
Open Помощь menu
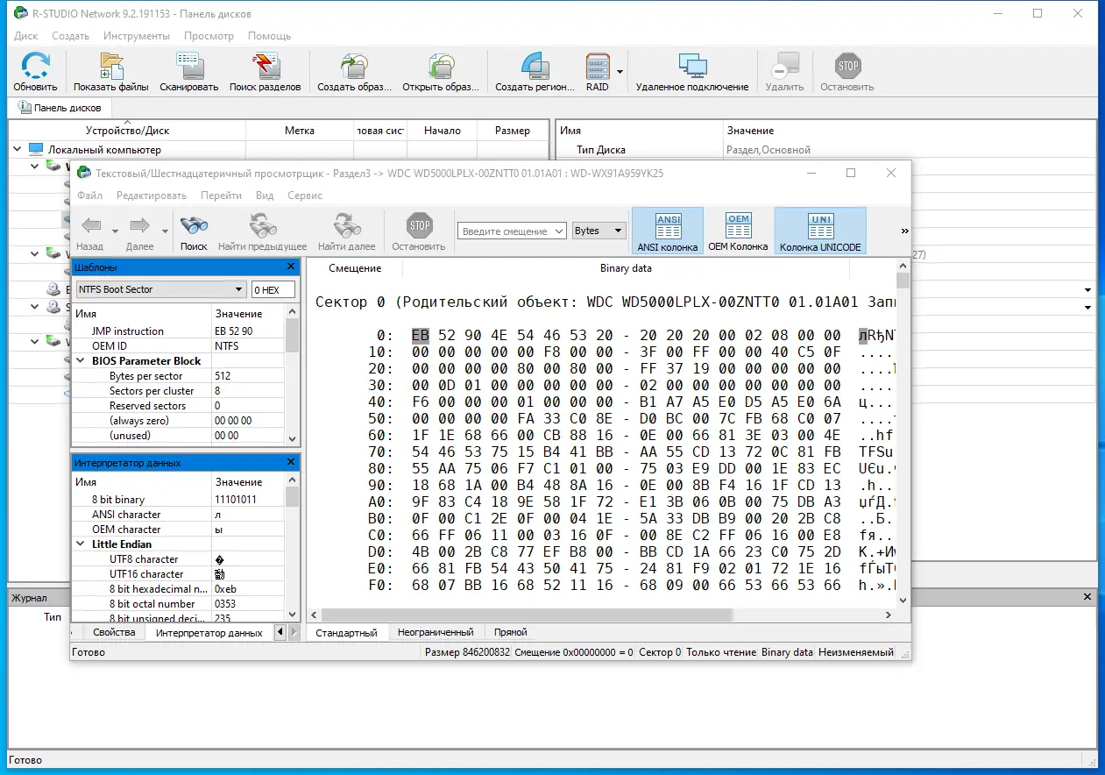click(x=269, y=36)
